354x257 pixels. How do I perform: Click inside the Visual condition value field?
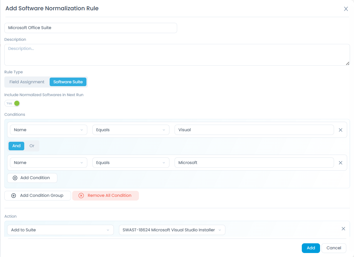(254, 130)
